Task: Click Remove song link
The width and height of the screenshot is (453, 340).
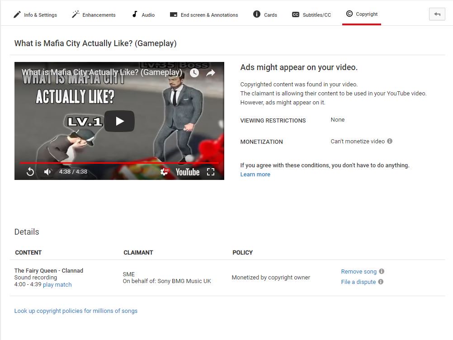Action: (359, 272)
